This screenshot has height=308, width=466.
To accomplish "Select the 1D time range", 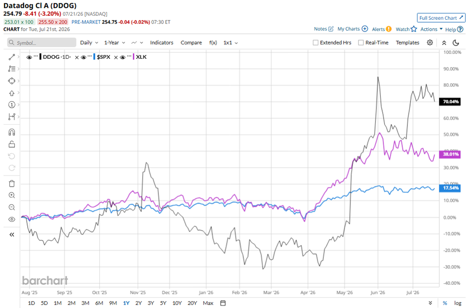I will coord(31,303).
